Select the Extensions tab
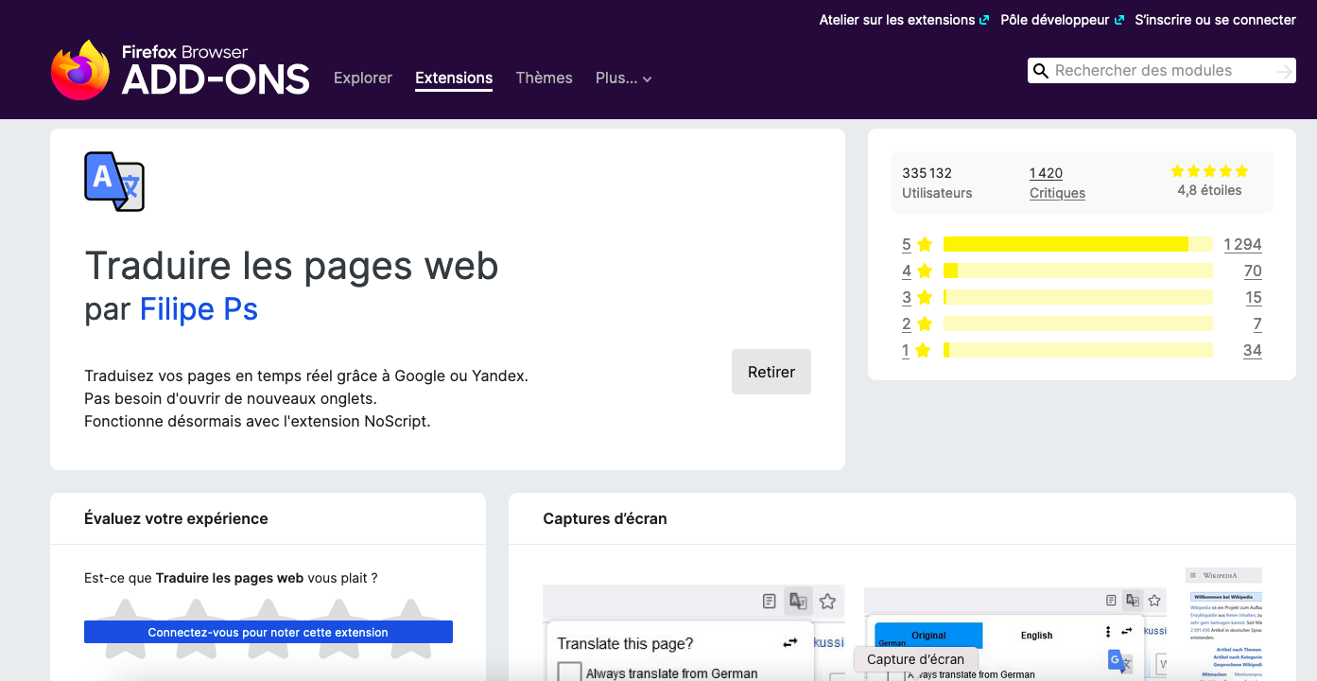This screenshot has height=681, width=1317. point(454,79)
